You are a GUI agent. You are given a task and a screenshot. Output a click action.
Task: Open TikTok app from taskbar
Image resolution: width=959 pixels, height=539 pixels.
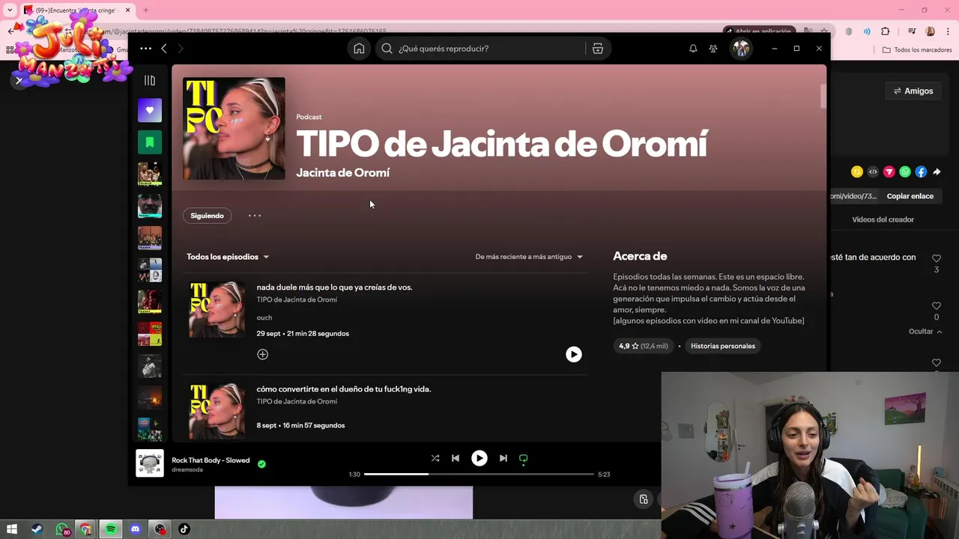[184, 529]
